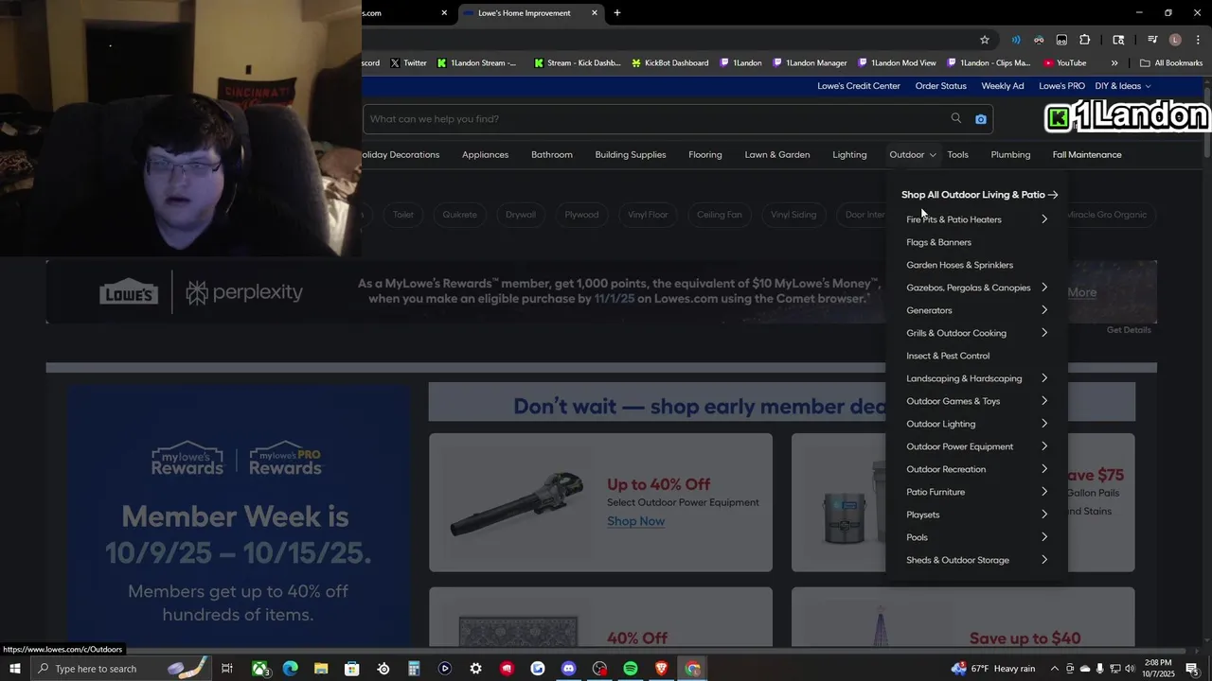The width and height of the screenshot is (1212, 681).
Task: Expand the Outdoor Power Equipment submenu
Action: [1044, 446]
